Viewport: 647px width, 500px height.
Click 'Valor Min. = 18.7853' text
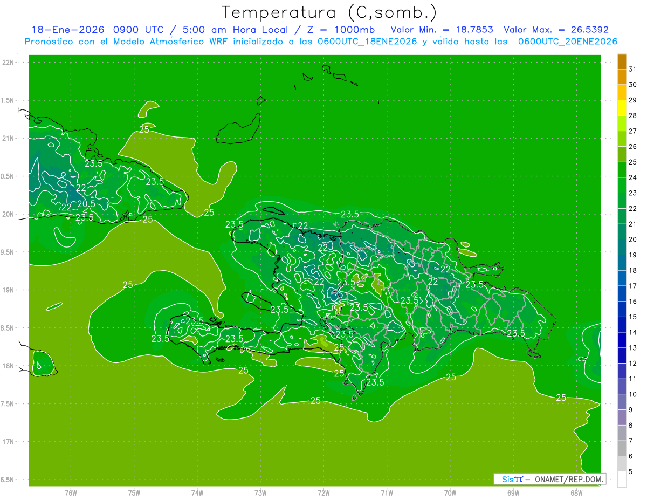click(x=442, y=30)
